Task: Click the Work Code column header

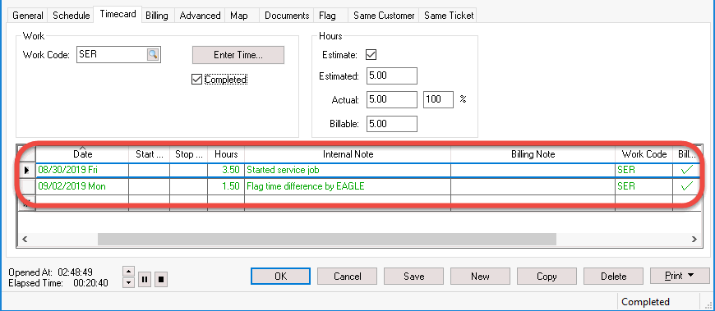Action: pos(643,154)
